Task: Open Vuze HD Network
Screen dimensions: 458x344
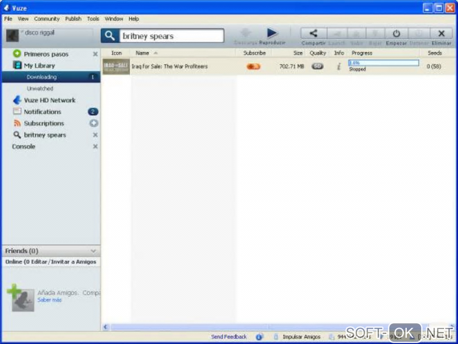Action: pos(50,100)
